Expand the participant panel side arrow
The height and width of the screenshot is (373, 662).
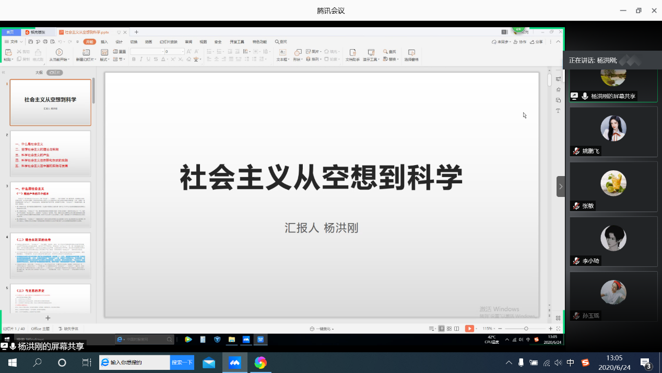pyautogui.click(x=561, y=186)
